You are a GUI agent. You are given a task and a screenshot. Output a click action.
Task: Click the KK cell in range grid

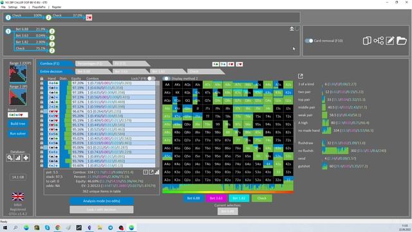coord(178,93)
